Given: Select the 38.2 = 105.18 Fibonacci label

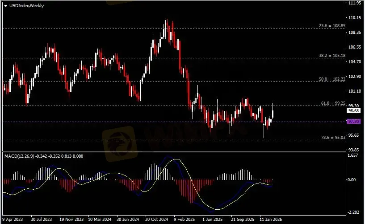Looking at the screenshot, I should coord(333,55).
